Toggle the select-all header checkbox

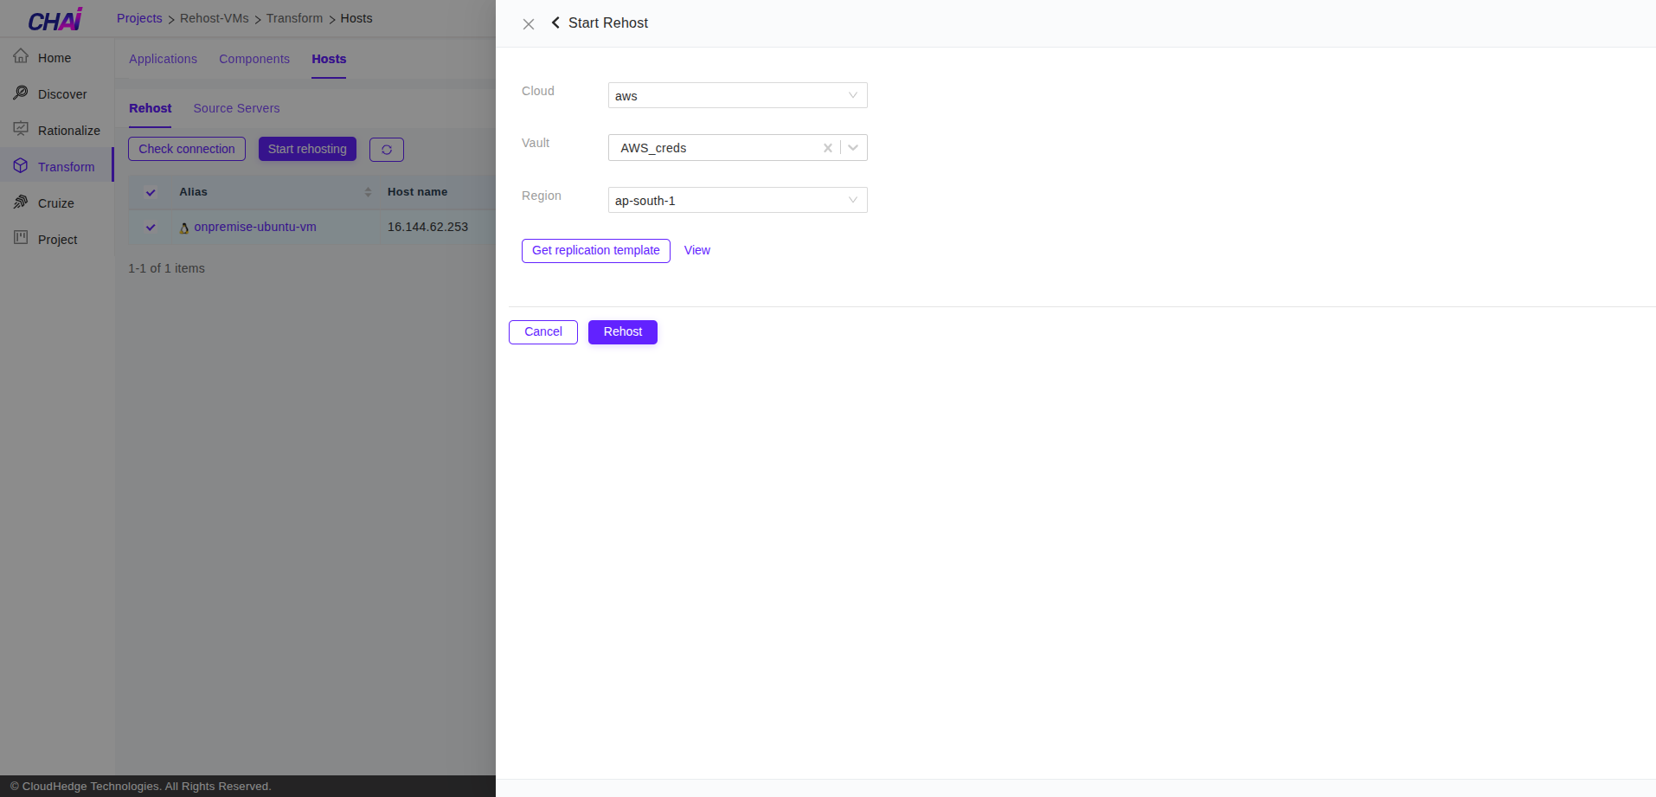[x=151, y=192]
